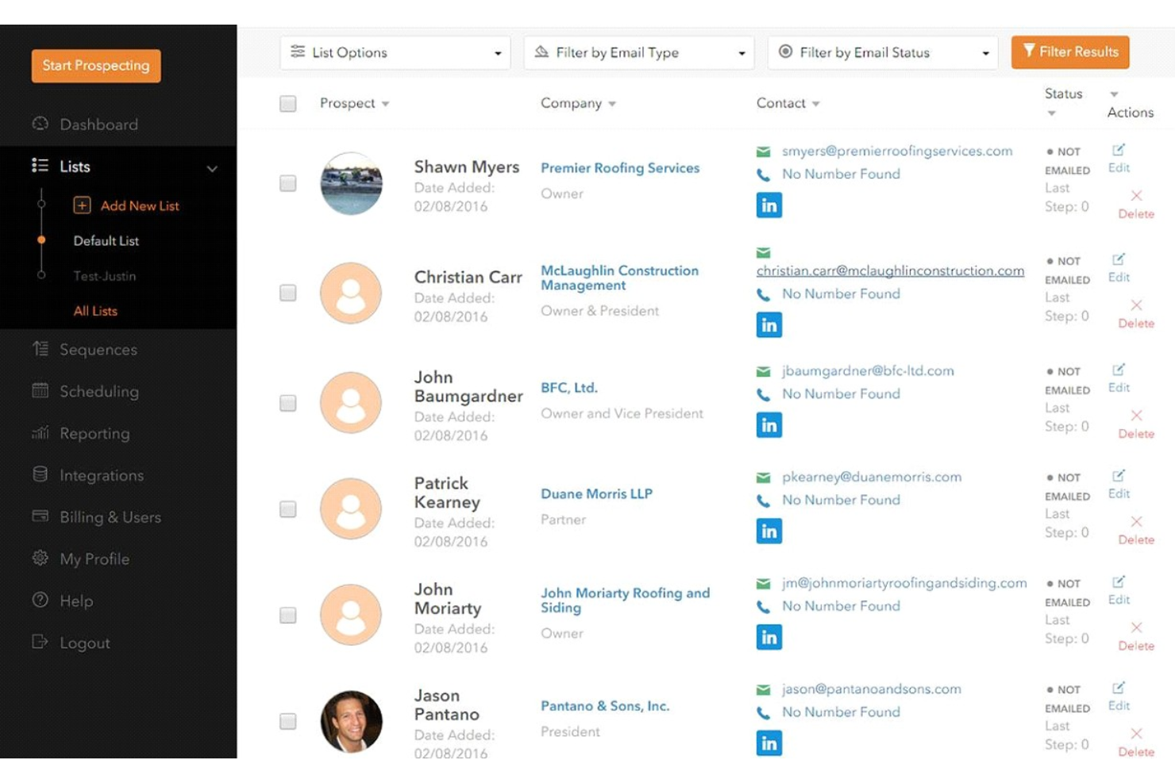
Task: Click the delete X for Jason Pantano
Action: 1136,734
